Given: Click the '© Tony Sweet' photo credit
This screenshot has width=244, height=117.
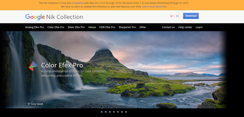Looking at the screenshot, I should coord(35,104).
